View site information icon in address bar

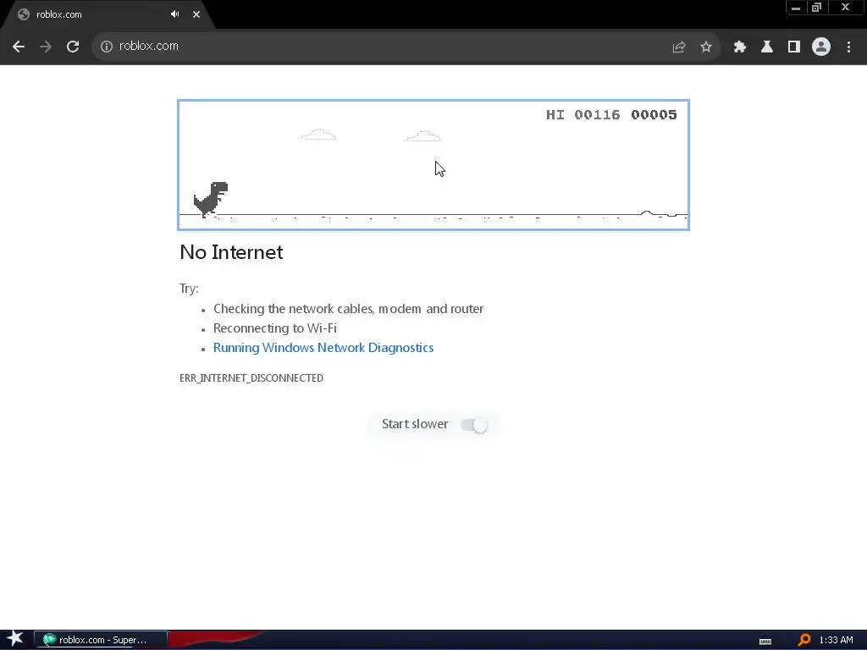[x=106, y=47]
